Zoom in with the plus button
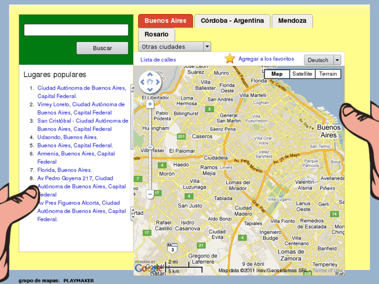This screenshot has width=379, height=284. coord(150,104)
